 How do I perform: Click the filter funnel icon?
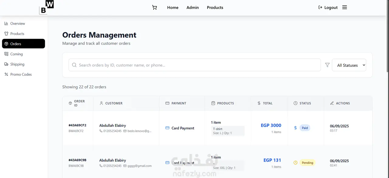tap(327, 65)
